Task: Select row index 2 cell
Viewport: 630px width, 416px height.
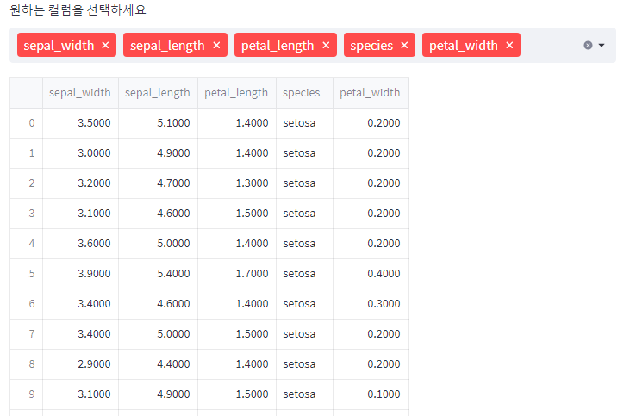Action: pos(27,183)
